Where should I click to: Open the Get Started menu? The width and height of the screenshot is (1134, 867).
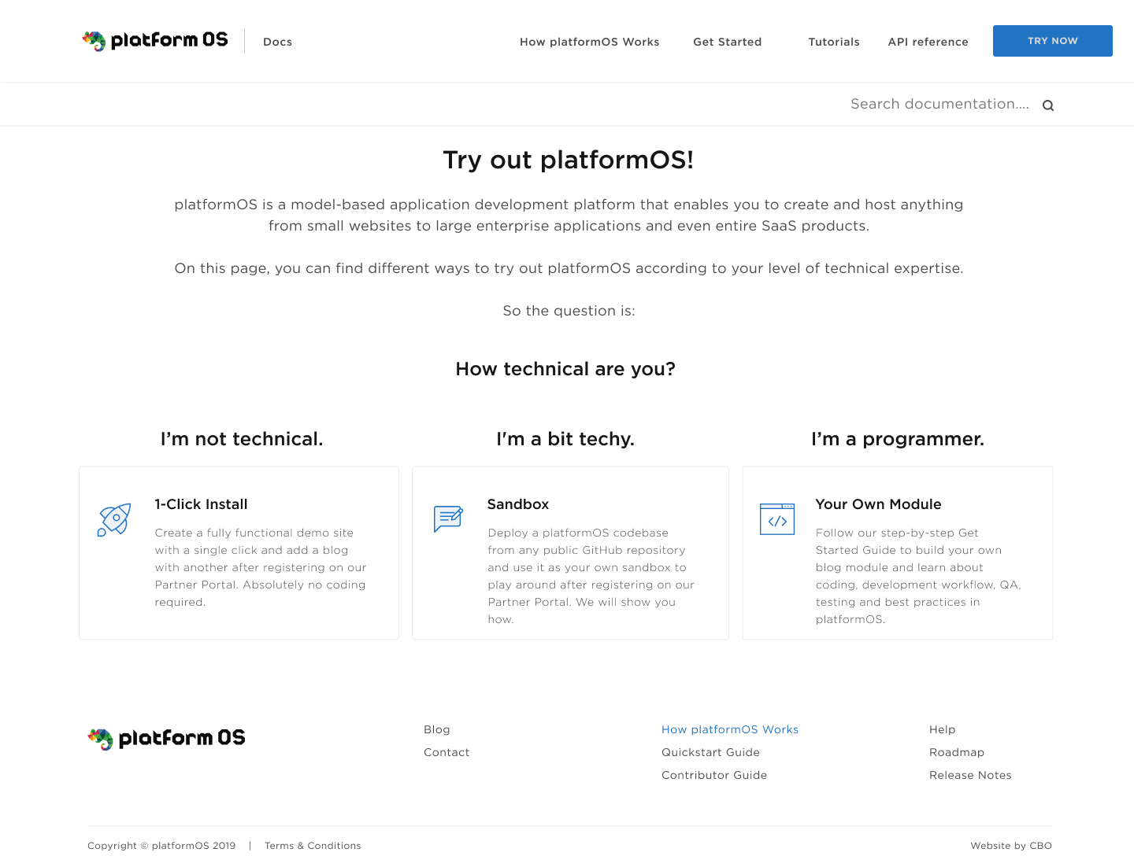pyautogui.click(x=728, y=42)
